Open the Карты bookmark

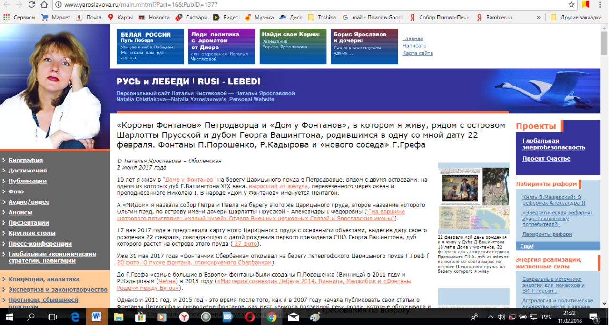pos(120,18)
